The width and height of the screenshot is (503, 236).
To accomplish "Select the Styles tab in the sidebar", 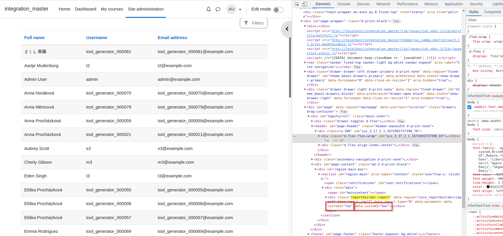I will point(473,12).
